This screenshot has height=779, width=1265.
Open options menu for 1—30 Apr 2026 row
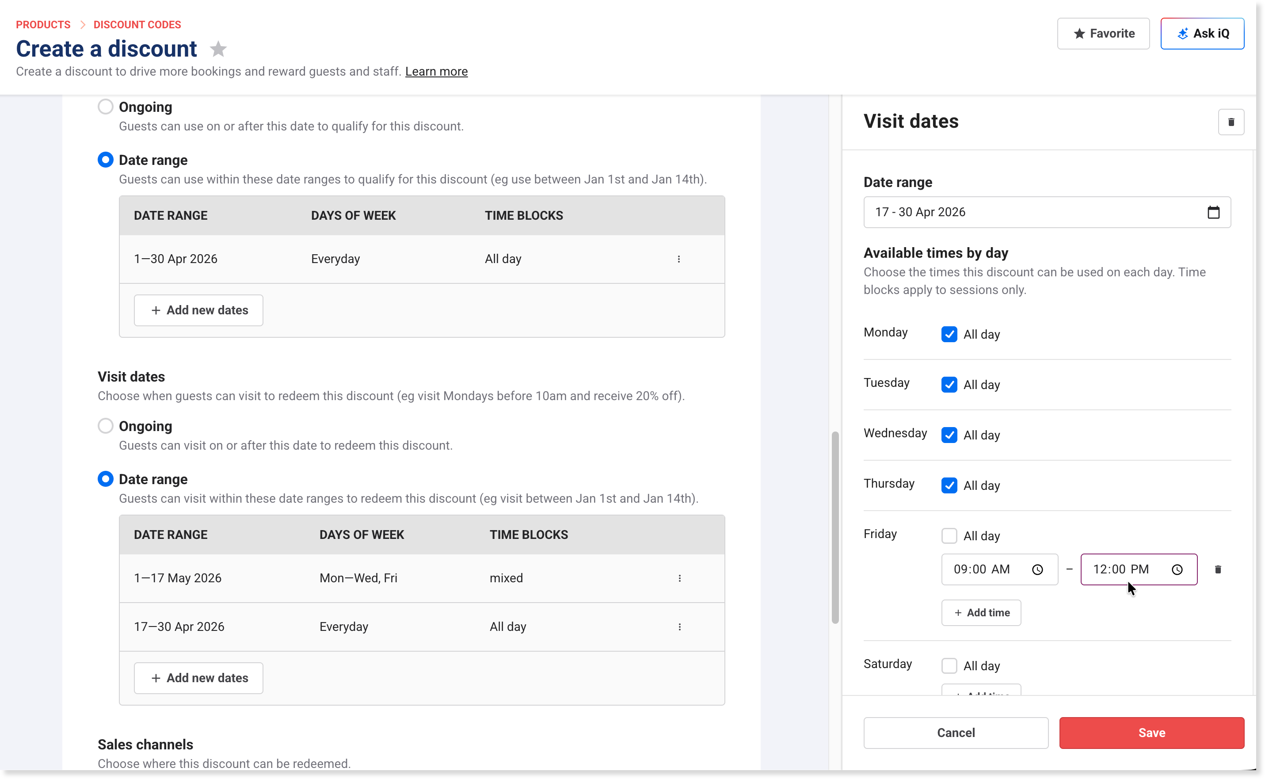coord(678,259)
